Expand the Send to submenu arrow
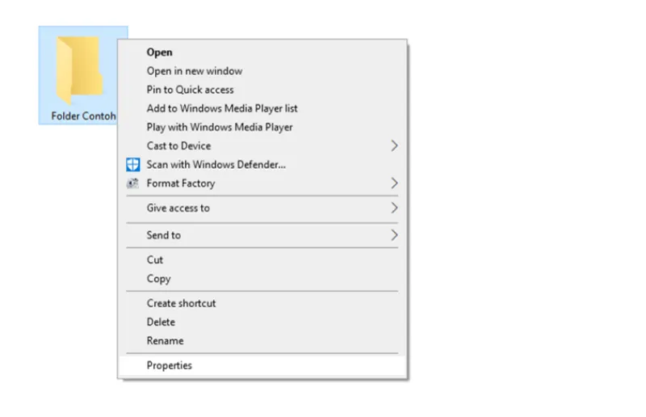 (x=394, y=235)
